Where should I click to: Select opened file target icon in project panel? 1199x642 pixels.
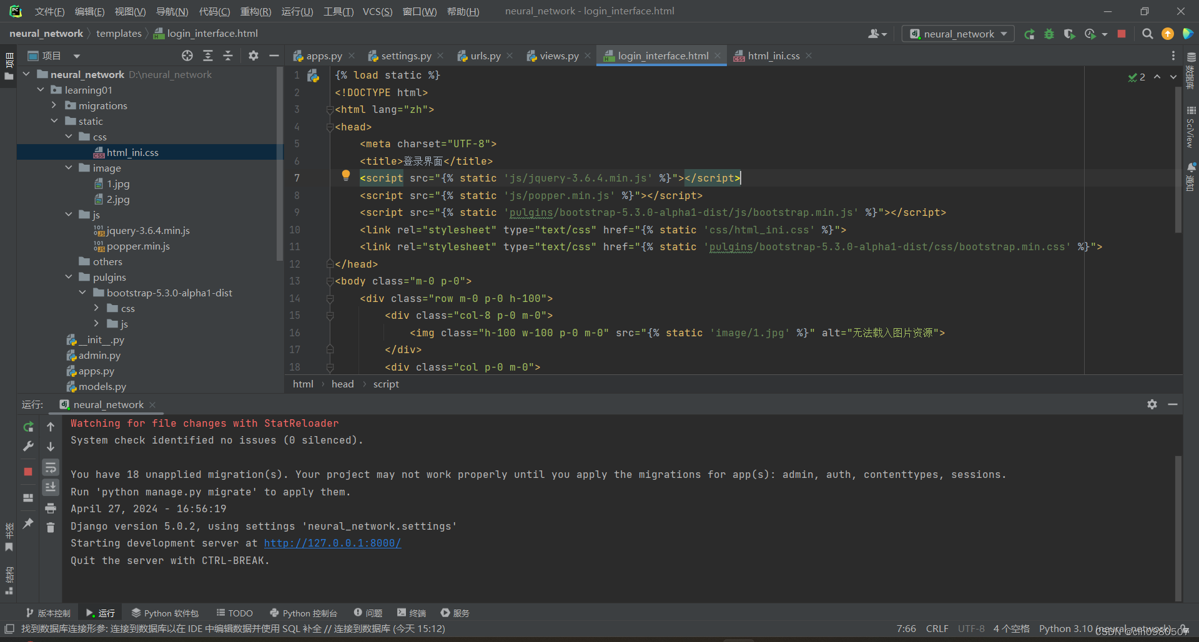[187, 56]
